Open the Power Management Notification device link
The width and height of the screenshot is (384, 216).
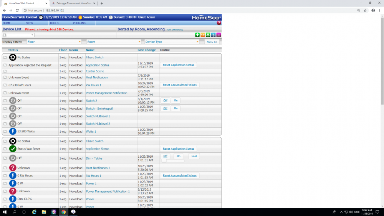106,93
